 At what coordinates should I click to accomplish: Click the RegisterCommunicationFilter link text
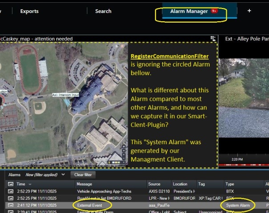(169, 56)
